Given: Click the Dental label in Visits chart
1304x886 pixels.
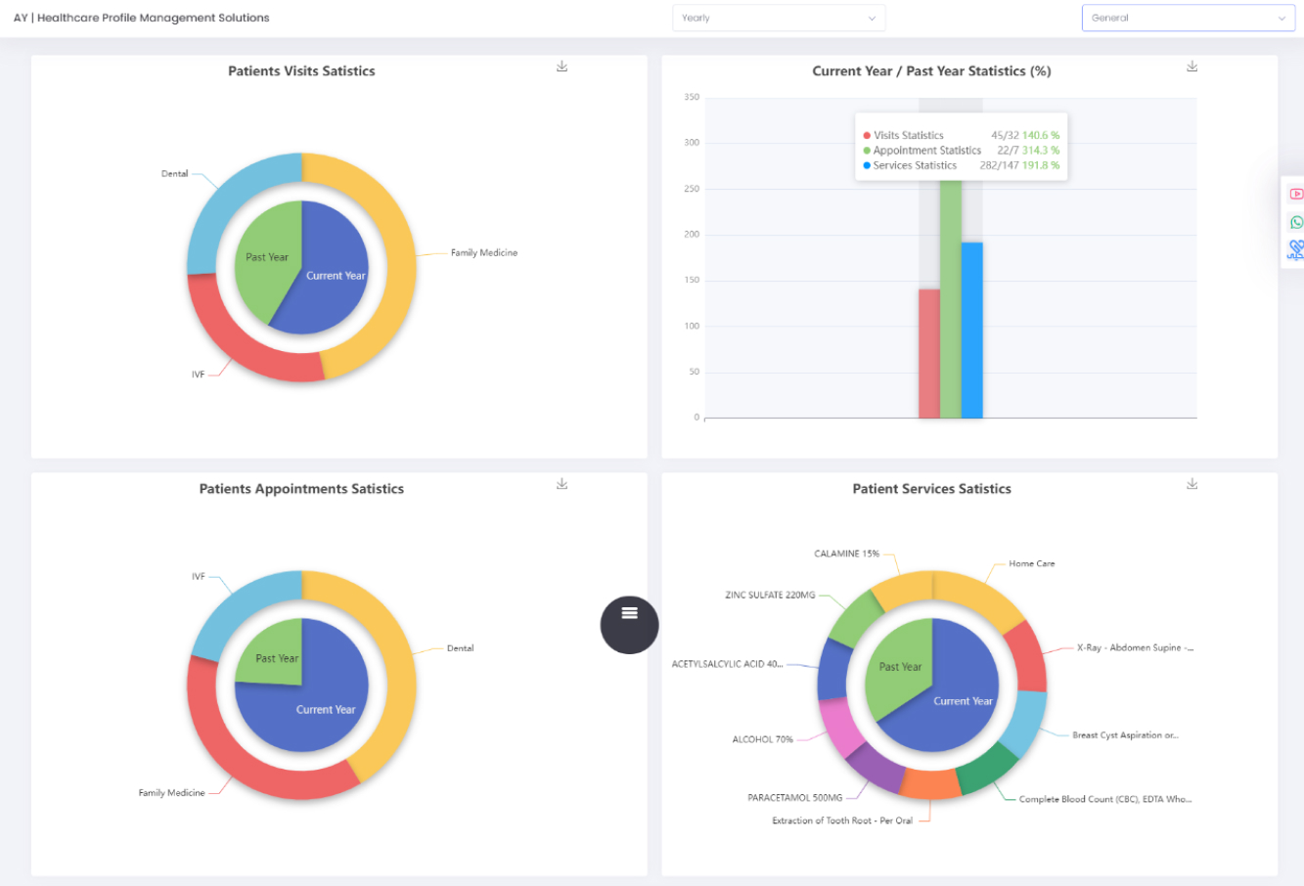Looking at the screenshot, I should (174, 174).
